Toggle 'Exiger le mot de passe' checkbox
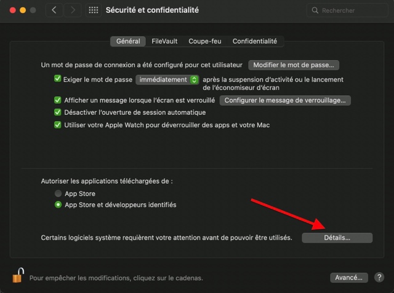The width and height of the screenshot is (394, 293). [58, 79]
